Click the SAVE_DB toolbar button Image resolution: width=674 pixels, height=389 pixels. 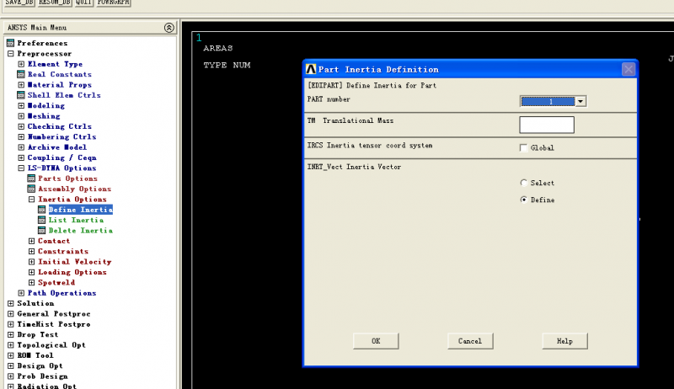[19, 3]
